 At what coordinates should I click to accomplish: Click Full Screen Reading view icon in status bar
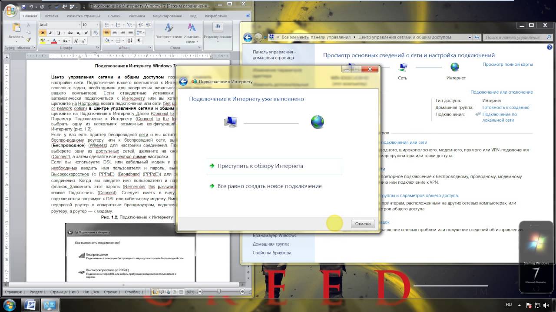pyautogui.click(x=162, y=292)
